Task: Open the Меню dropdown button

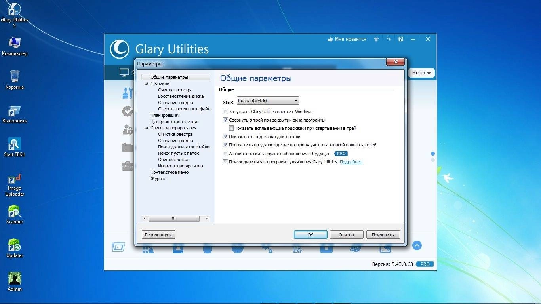Action: (x=421, y=73)
